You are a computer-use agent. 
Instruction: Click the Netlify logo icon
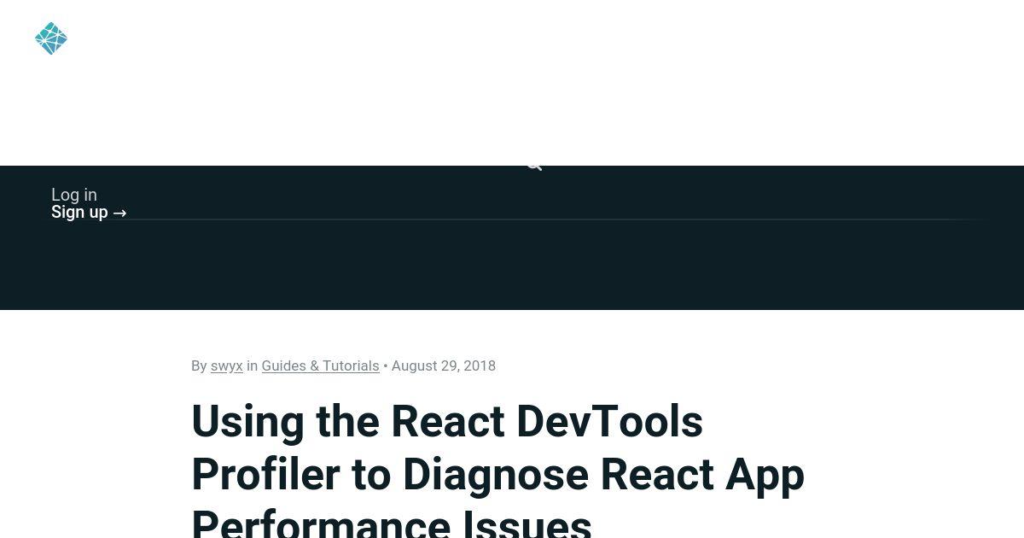point(51,38)
